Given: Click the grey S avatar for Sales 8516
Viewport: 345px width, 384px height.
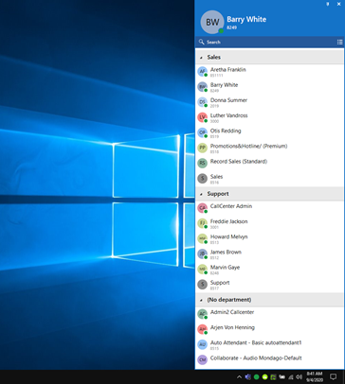Looking at the screenshot, I should tap(202, 179).
